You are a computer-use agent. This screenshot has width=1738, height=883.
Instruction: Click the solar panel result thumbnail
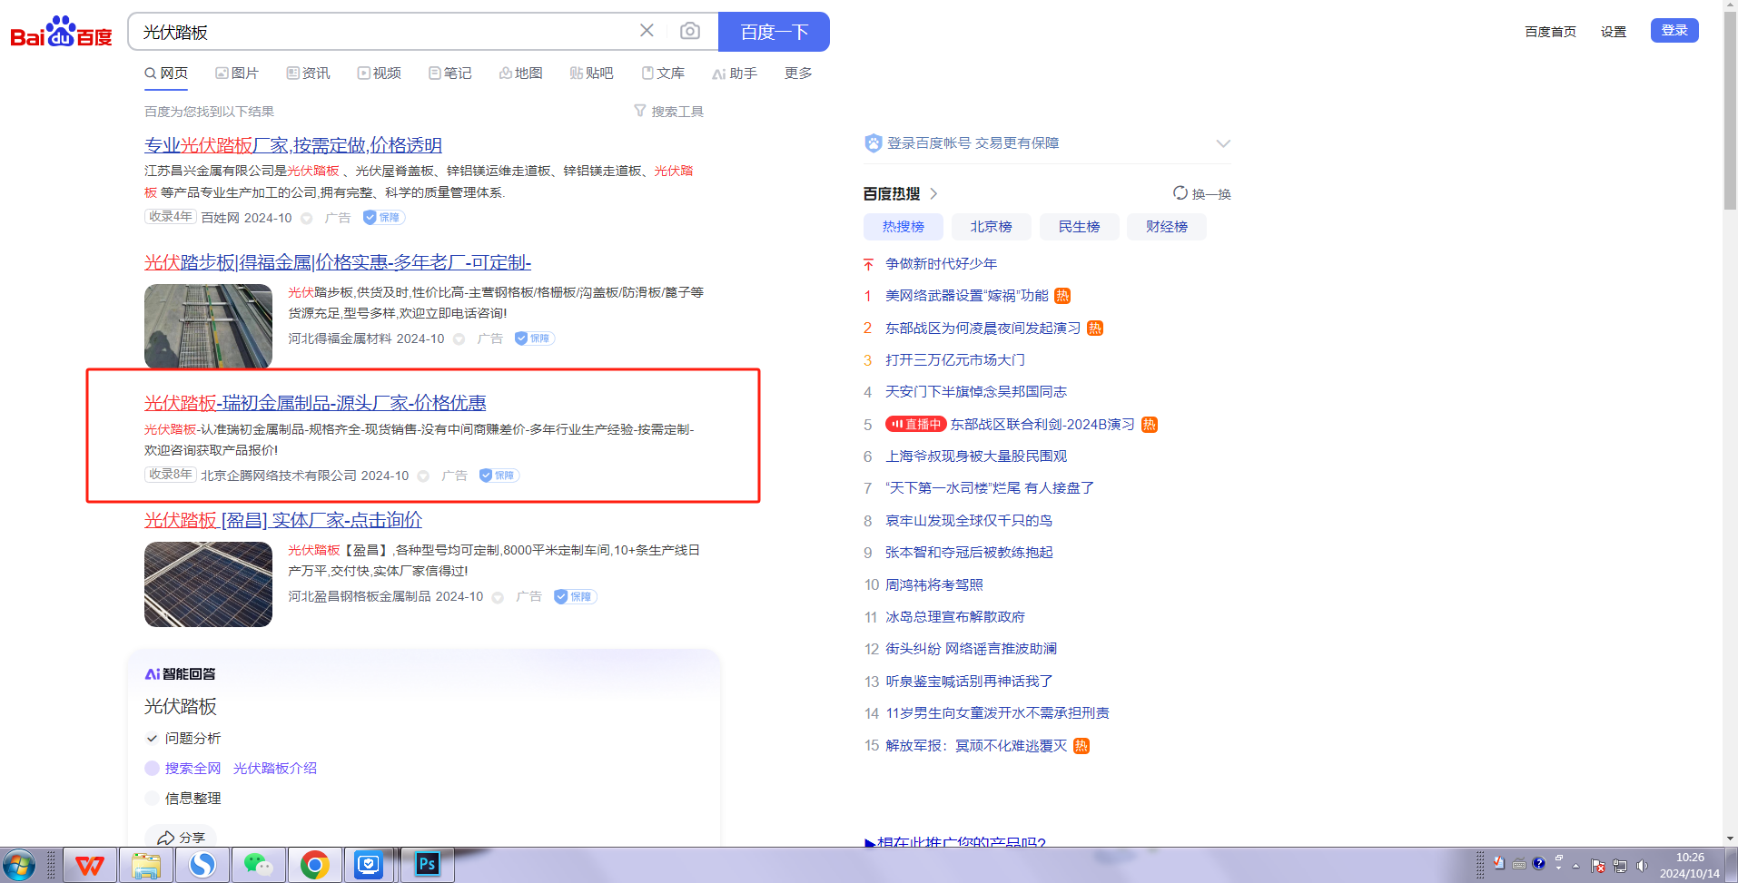(x=208, y=584)
